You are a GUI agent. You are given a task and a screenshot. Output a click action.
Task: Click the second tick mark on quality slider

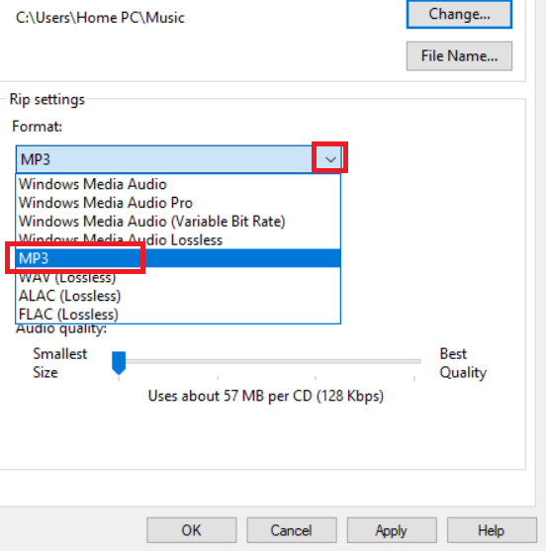218,378
